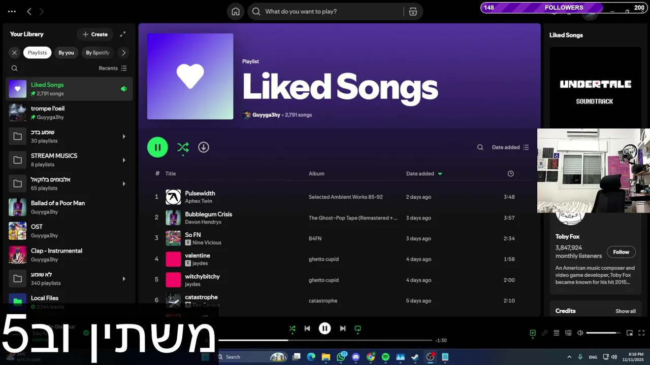The width and height of the screenshot is (650, 365).
Task: Open the OST playlist
Action: coord(70,231)
